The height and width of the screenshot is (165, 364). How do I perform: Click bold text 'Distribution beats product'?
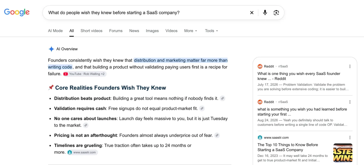82,98
